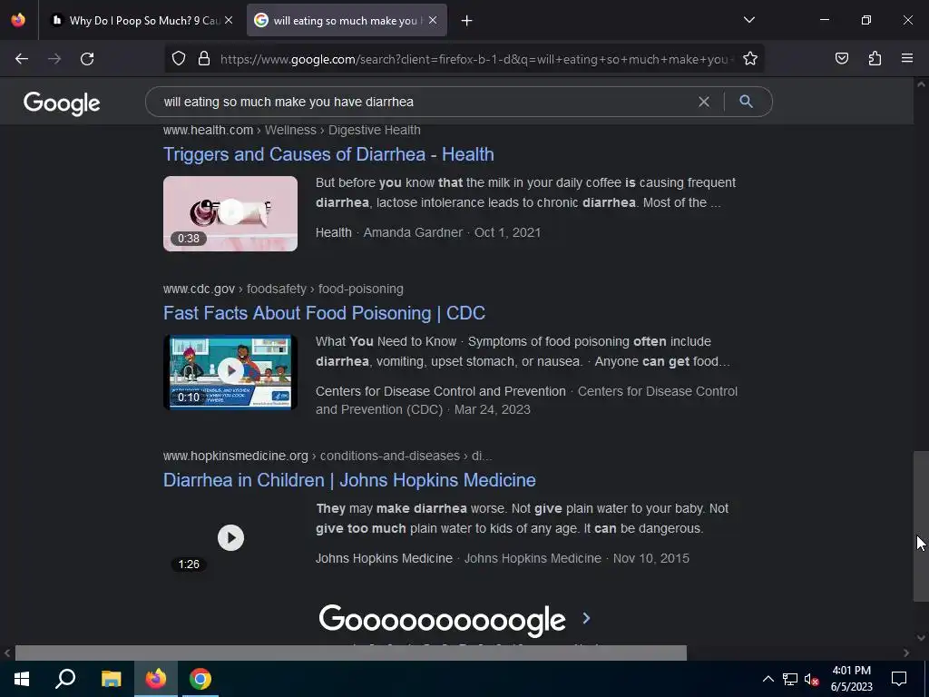The height and width of the screenshot is (697, 929).
Task: Show hidden system tray icons chevron
Action: pyautogui.click(x=768, y=679)
